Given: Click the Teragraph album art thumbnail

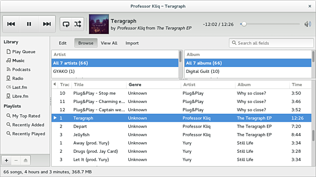Looking at the screenshot, I should click(98, 24).
